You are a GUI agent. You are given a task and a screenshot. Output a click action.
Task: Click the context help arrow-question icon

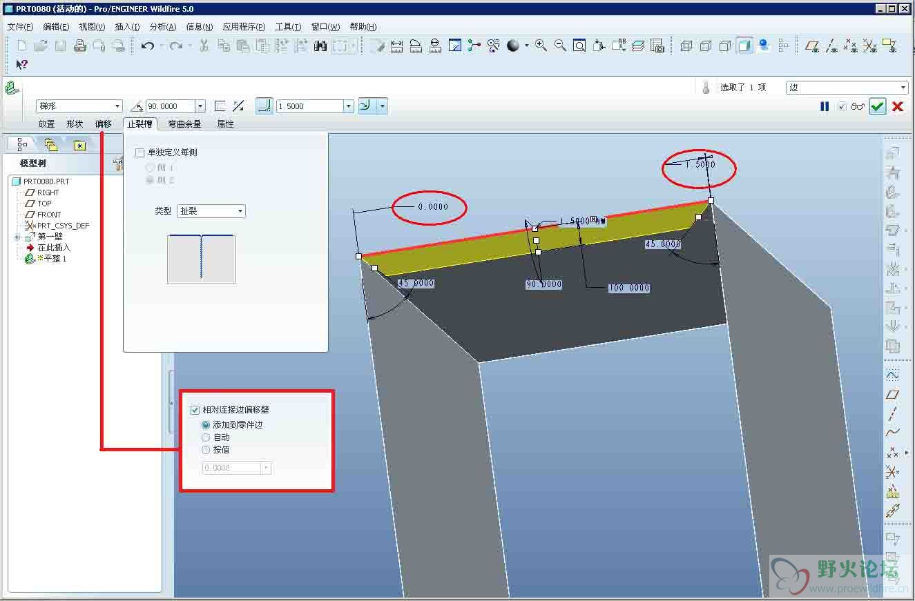point(21,64)
